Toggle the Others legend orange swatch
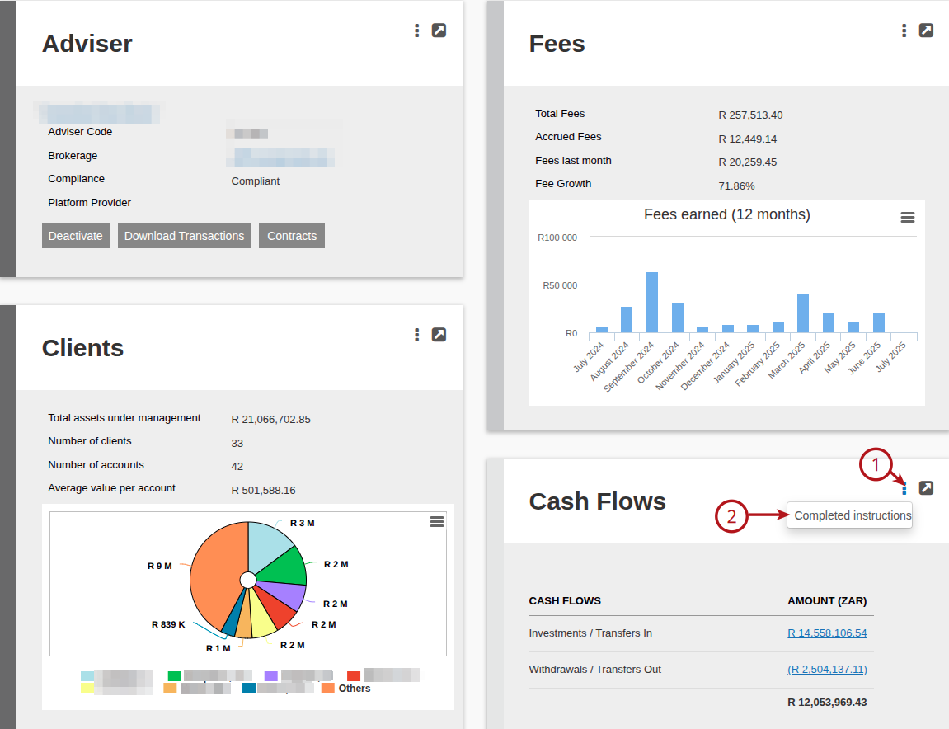949x729 pixels. tap(328, 688)
